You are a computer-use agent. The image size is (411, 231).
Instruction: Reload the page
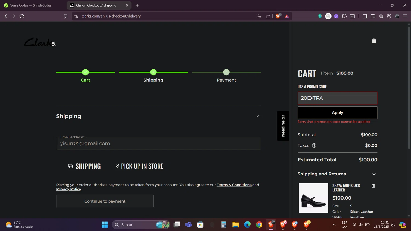point(22,16)
